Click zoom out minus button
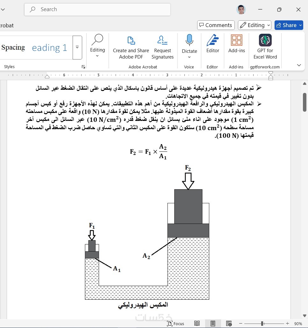The width and height of the screenshot is (308, 328). pyautogui.click(x=240, y=324)
